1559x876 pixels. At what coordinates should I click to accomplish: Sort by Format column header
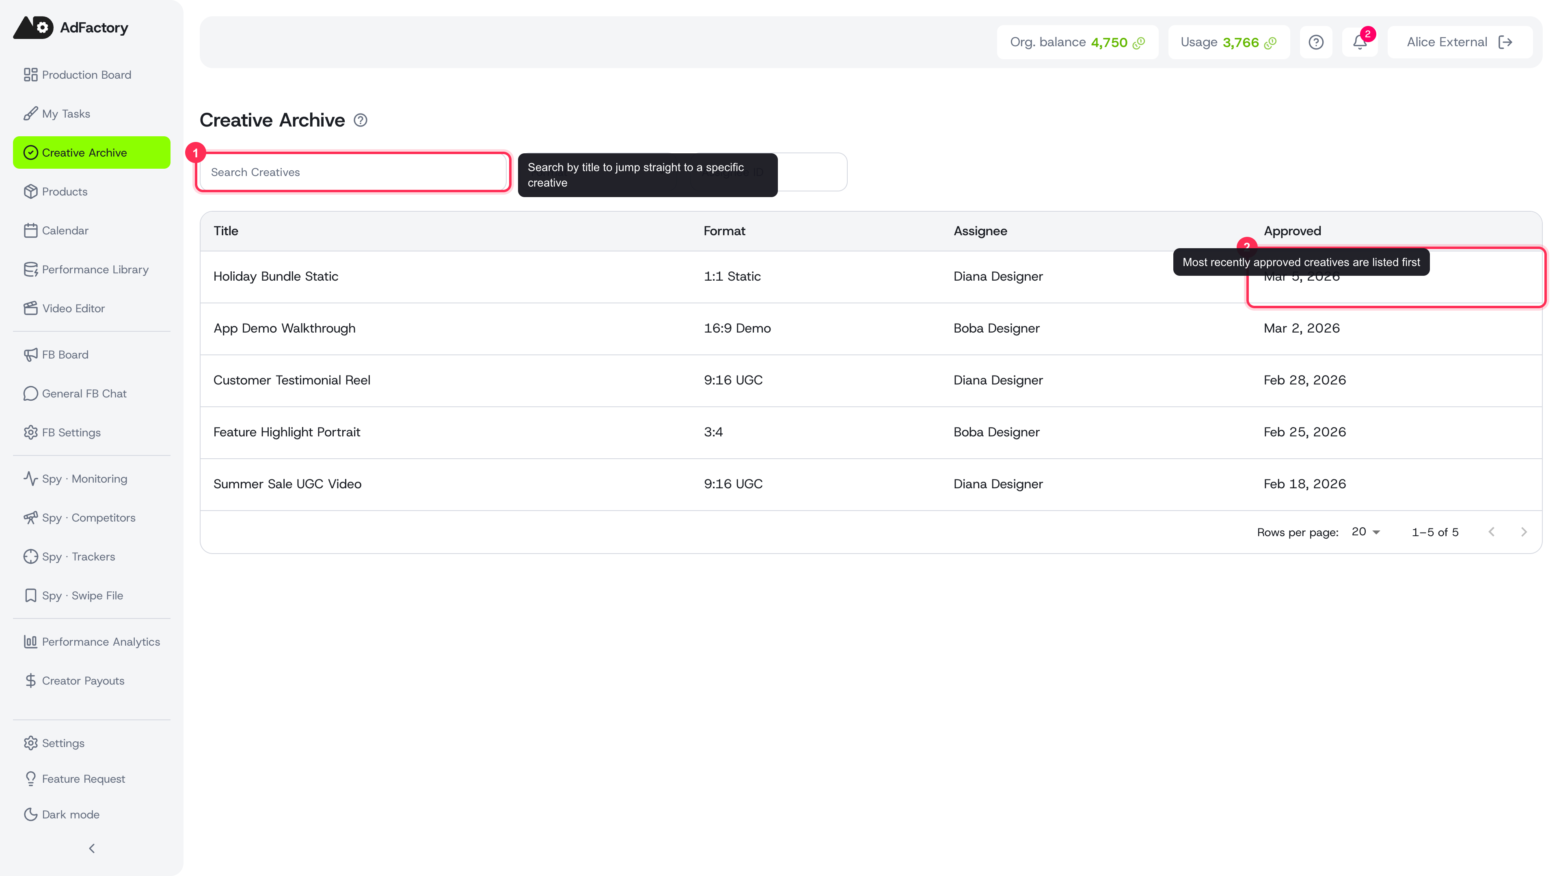tap(724, 231)
